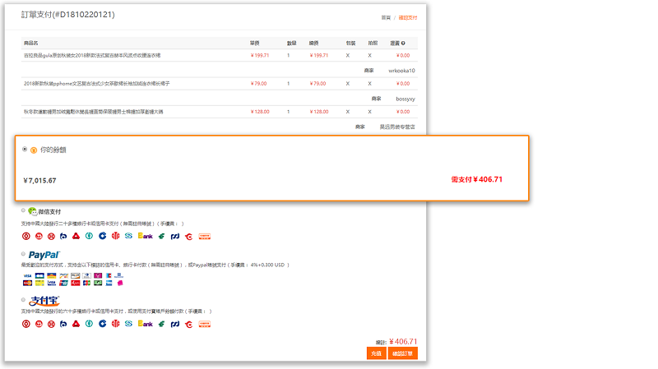
Task: Go to 首頁 in the breadcrumb
Action: tap(386, 17)
